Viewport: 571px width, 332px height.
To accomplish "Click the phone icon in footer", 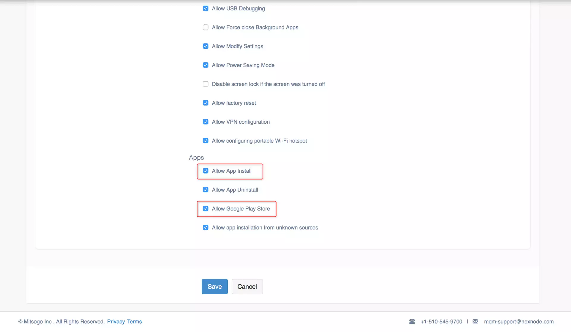I will (412, 321).
